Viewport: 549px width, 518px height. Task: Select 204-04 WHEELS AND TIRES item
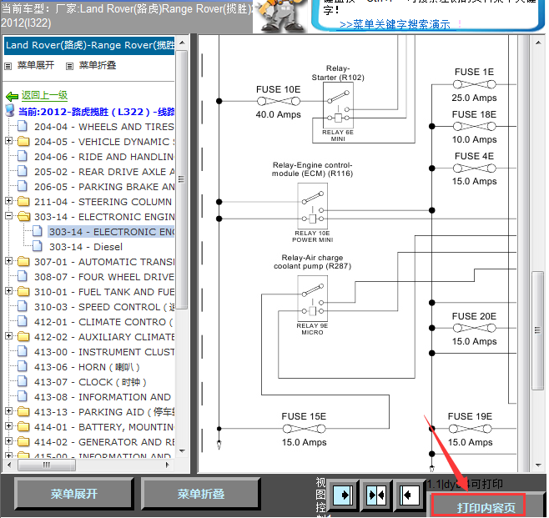point(104,127)
